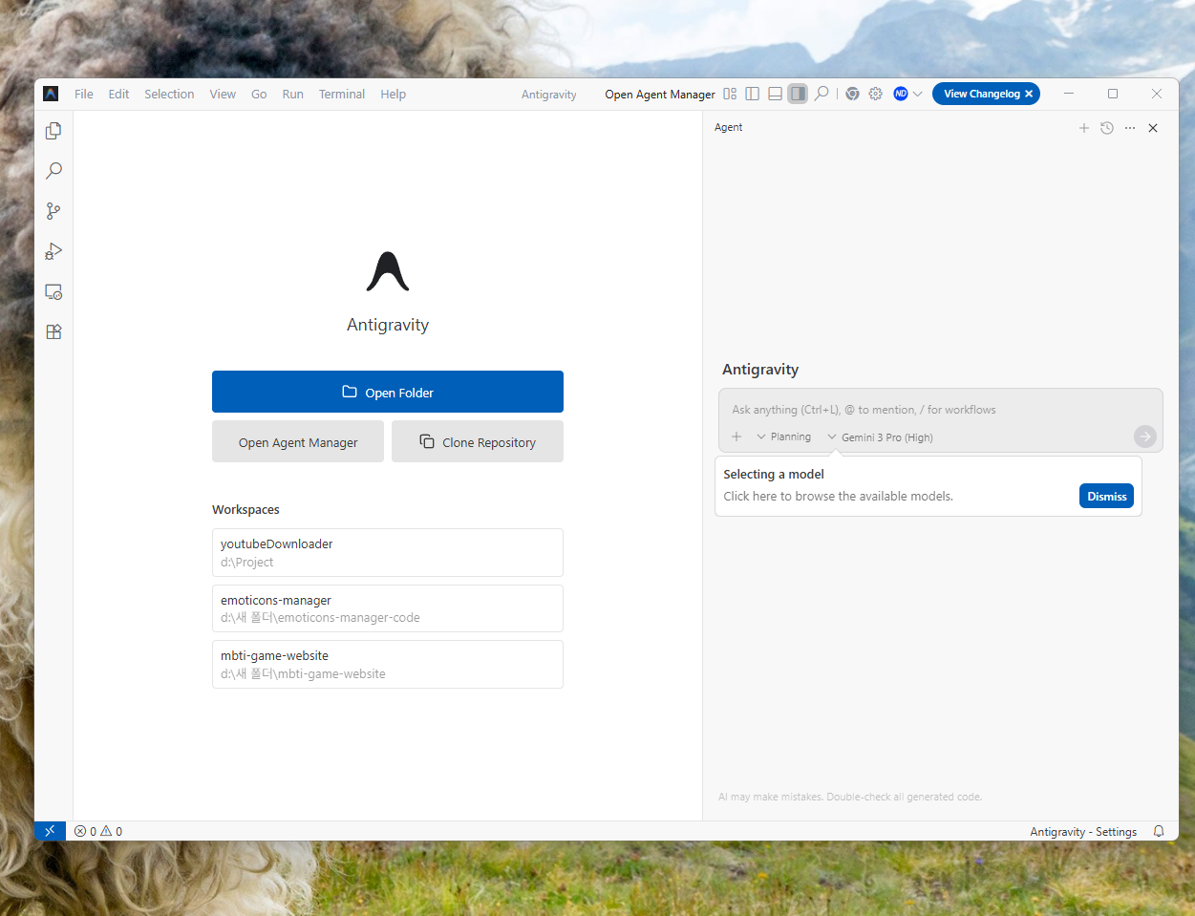Add context with the plus icon in chat box
Viewport: 1195px width, 916px height.
click(736, 437)
